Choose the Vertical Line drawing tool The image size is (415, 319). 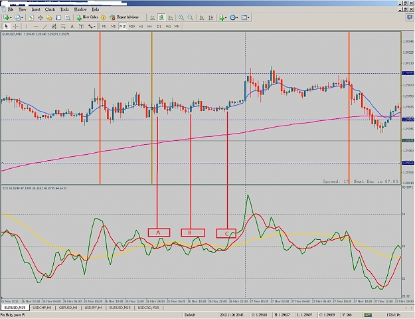27,26
